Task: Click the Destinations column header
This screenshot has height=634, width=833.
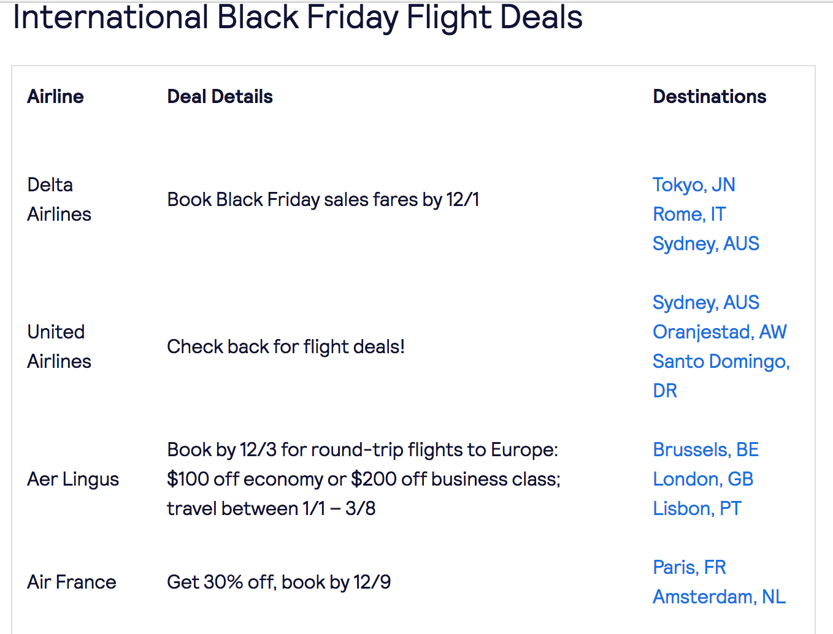Action: (709, 96)
